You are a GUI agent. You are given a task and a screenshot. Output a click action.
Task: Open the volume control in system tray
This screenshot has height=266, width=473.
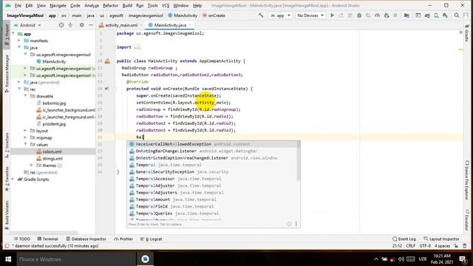click(x=401, y=259)
